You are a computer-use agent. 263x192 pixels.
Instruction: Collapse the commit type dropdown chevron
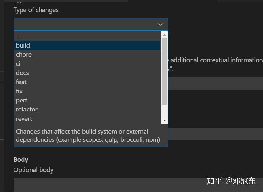(x=160, y=24)
